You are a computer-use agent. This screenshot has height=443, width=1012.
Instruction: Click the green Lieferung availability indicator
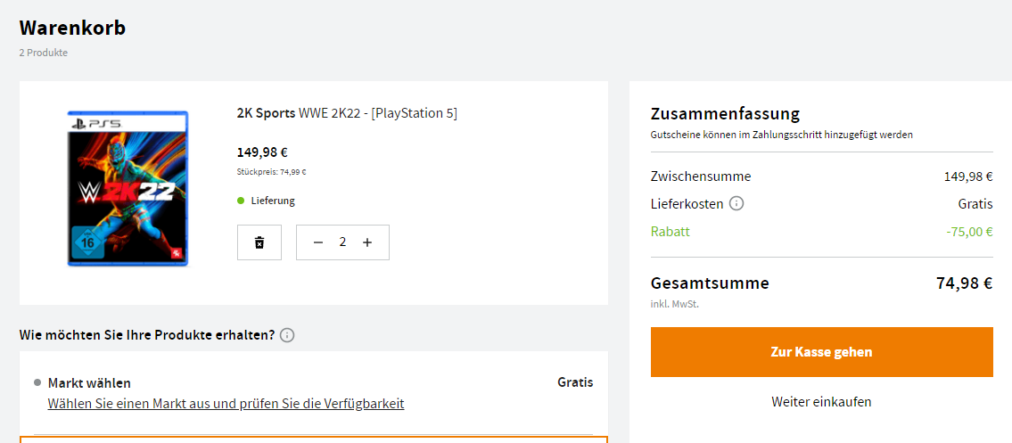(241, 201)
